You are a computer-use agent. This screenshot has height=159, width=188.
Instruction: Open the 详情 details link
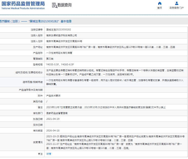click(49, 154)
